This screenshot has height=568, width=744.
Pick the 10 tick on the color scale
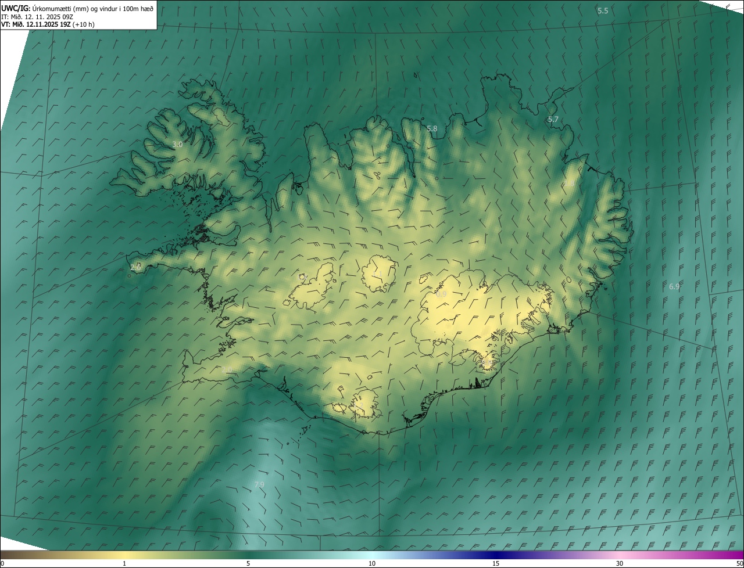[x=372, y=563]
